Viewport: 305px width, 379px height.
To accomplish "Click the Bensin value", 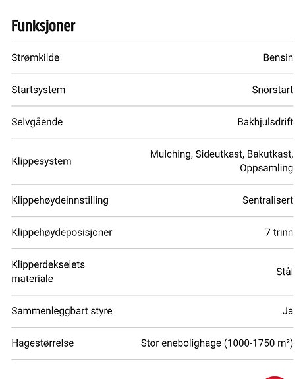I will point(278,58).
